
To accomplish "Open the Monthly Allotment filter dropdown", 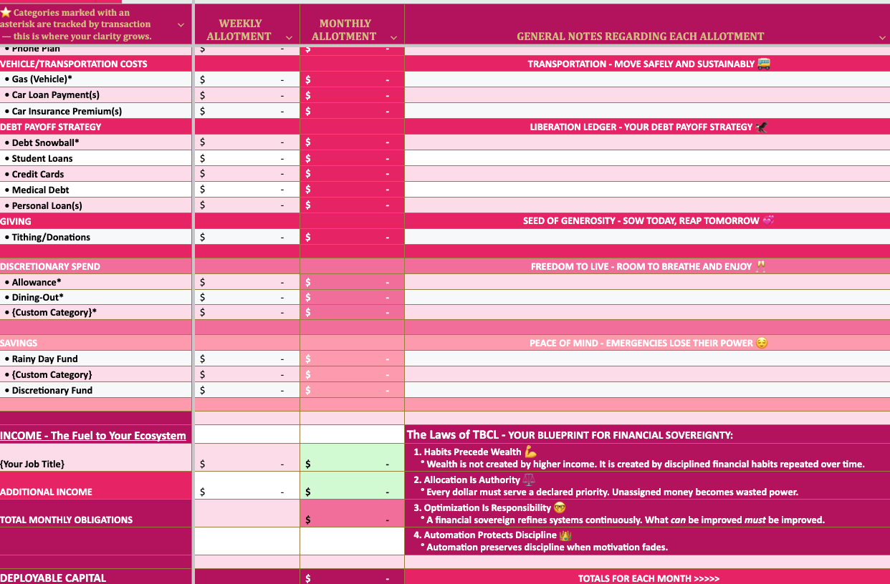I will pos(393,37).
